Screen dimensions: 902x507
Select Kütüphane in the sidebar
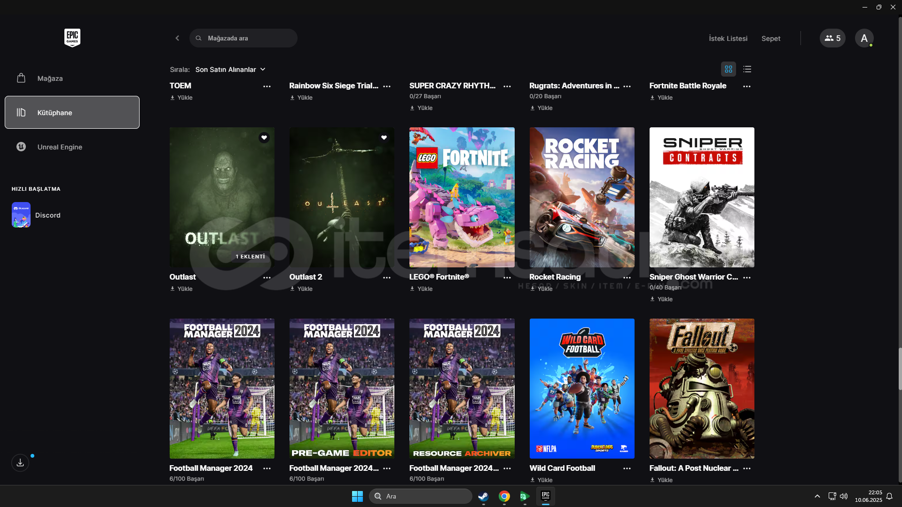point(72,112)
